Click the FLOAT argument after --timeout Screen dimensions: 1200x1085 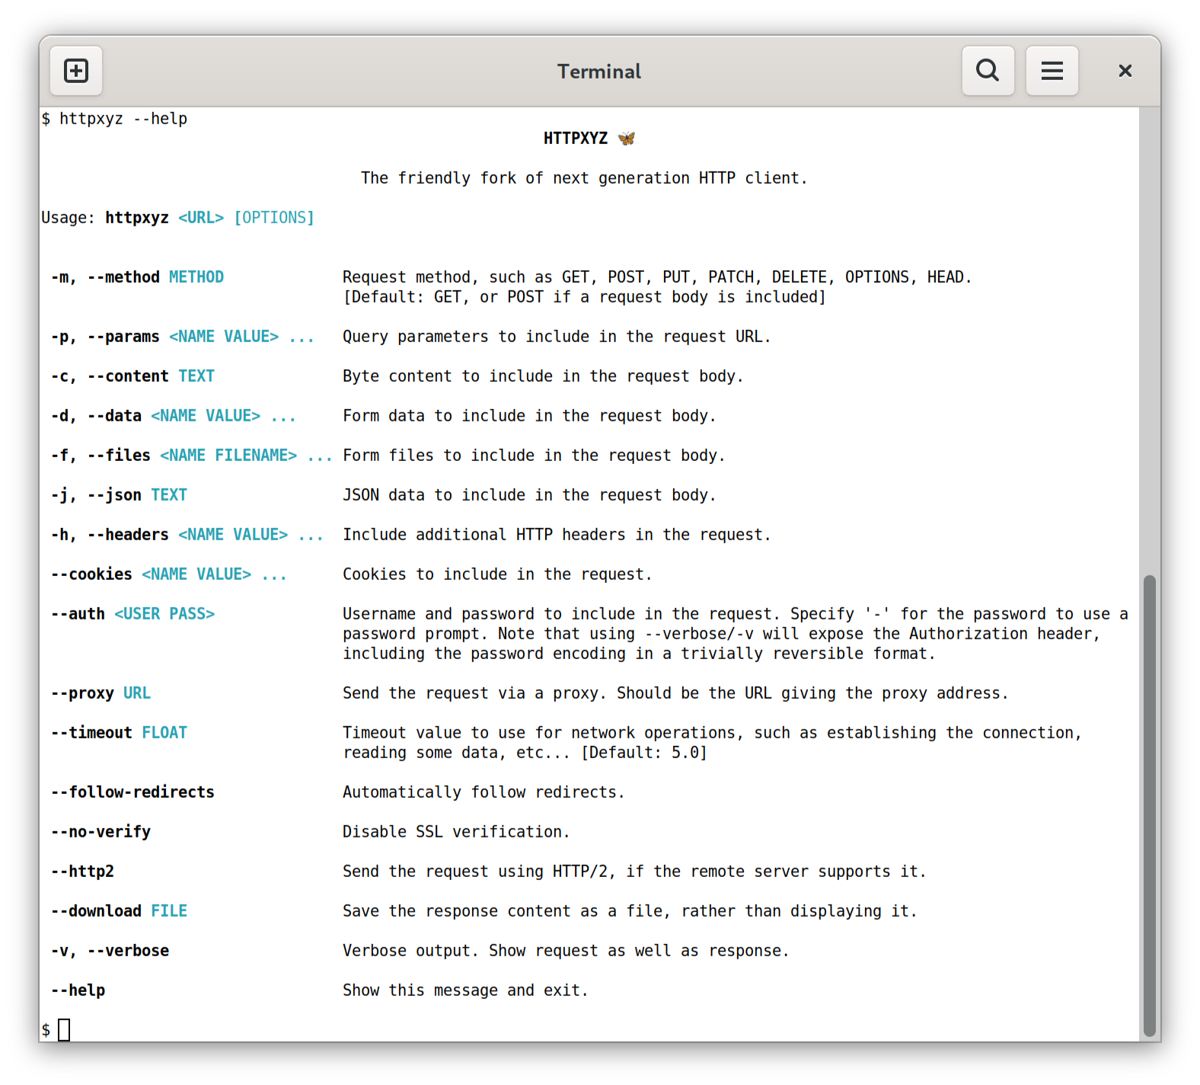point(164,733)
